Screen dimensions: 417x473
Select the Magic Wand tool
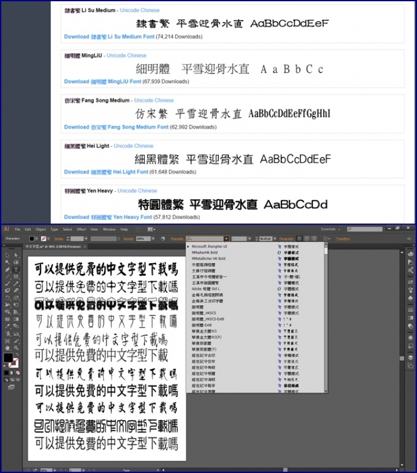[x=8, y=262]
